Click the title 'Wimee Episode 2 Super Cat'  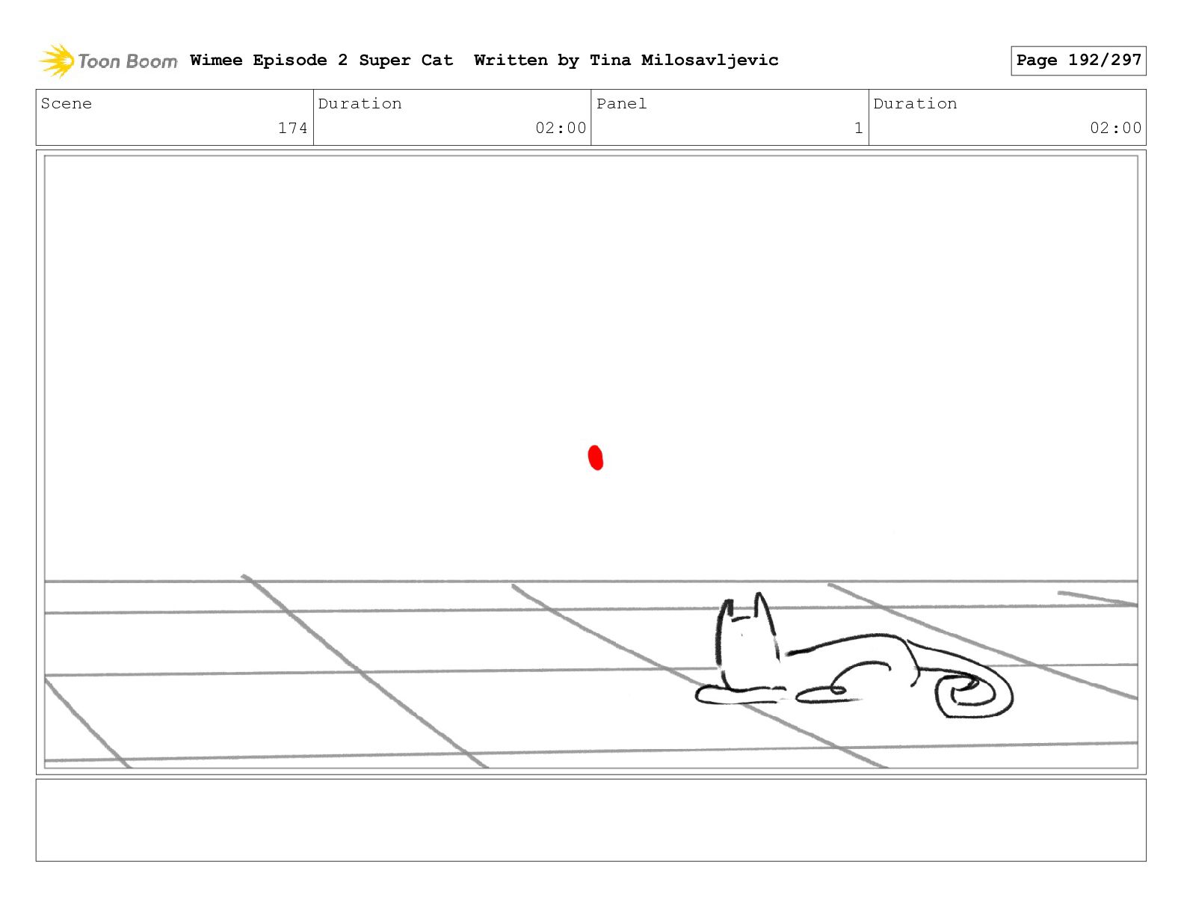(321, 61)
